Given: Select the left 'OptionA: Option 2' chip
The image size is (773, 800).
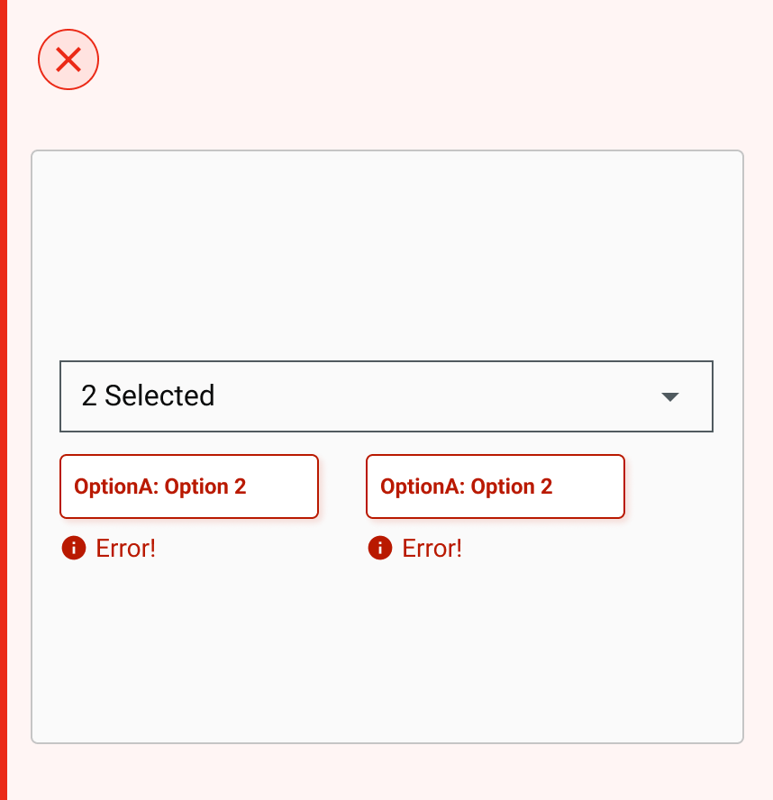Looking at the screenshot, I should tap(189, 486).
